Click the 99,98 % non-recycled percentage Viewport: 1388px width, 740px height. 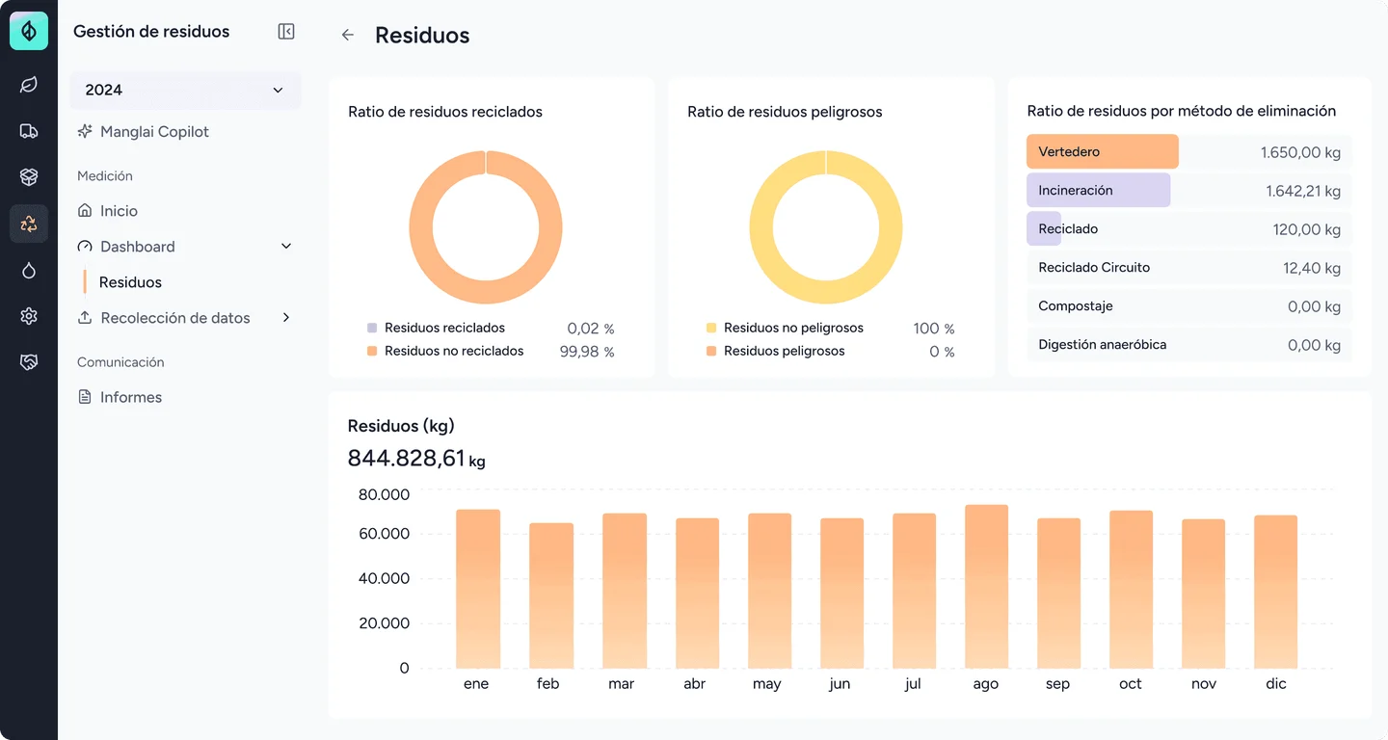[587, 352]
